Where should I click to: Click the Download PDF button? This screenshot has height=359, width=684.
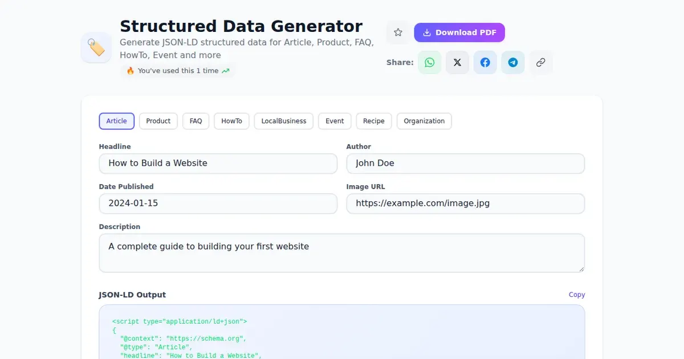click(x=459, y=32)
